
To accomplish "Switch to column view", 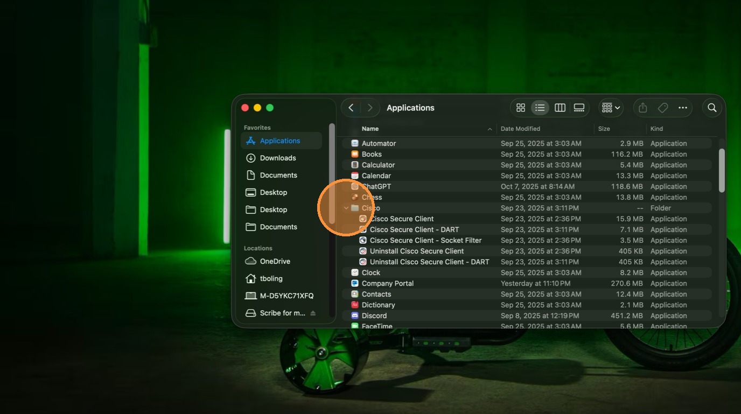I will (x=560, y=108).
